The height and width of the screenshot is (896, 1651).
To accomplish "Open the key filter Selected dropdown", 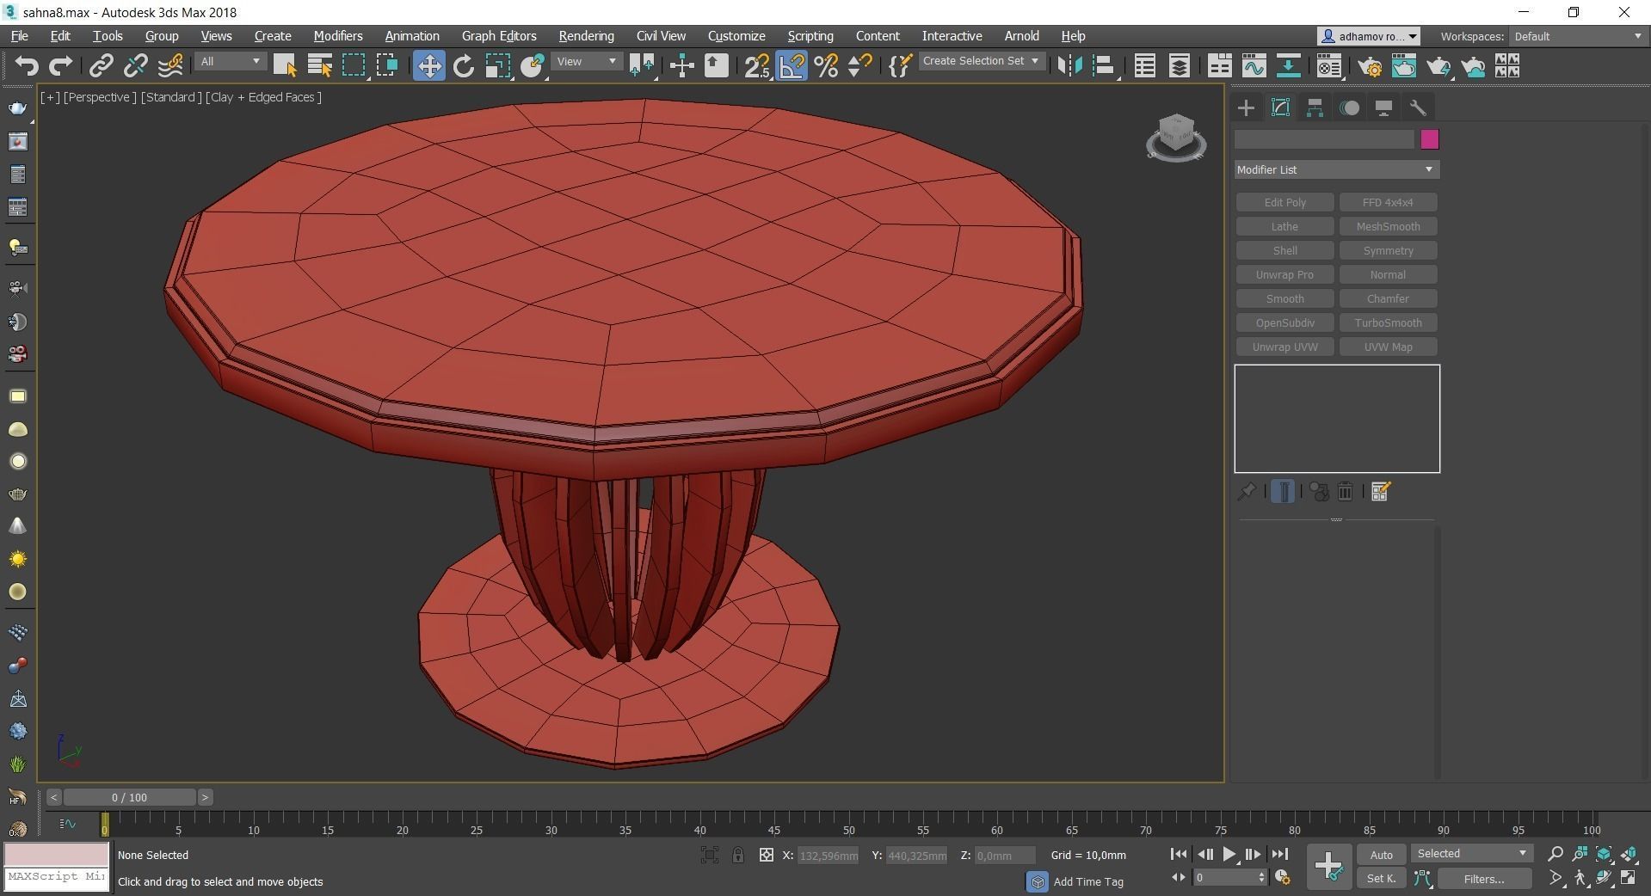I will 1471,853.
